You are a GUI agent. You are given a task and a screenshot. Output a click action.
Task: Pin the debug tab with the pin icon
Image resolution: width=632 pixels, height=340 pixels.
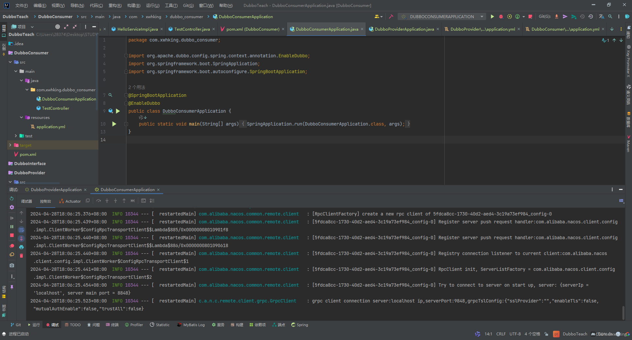click(12, 287)
